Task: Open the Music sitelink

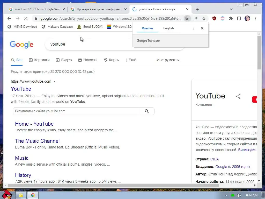Action: click(22, 158)
